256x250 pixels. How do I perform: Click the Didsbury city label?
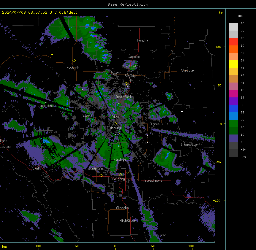click(x=114, y=128)
